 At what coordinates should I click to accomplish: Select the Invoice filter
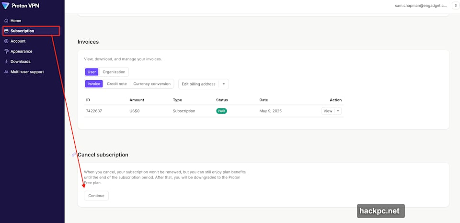pos(94,84)
